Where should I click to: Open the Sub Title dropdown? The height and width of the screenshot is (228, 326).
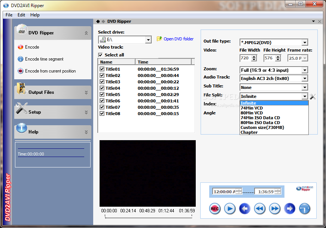(x=305, y=87)
